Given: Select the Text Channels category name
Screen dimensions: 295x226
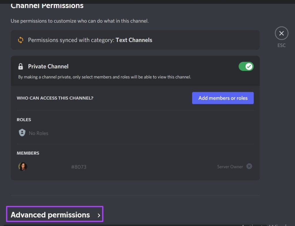Looking at the screenshot, I should [x=134, y=40].
